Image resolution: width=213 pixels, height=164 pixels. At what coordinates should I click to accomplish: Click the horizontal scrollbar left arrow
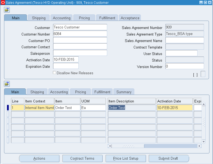[110, 146]
